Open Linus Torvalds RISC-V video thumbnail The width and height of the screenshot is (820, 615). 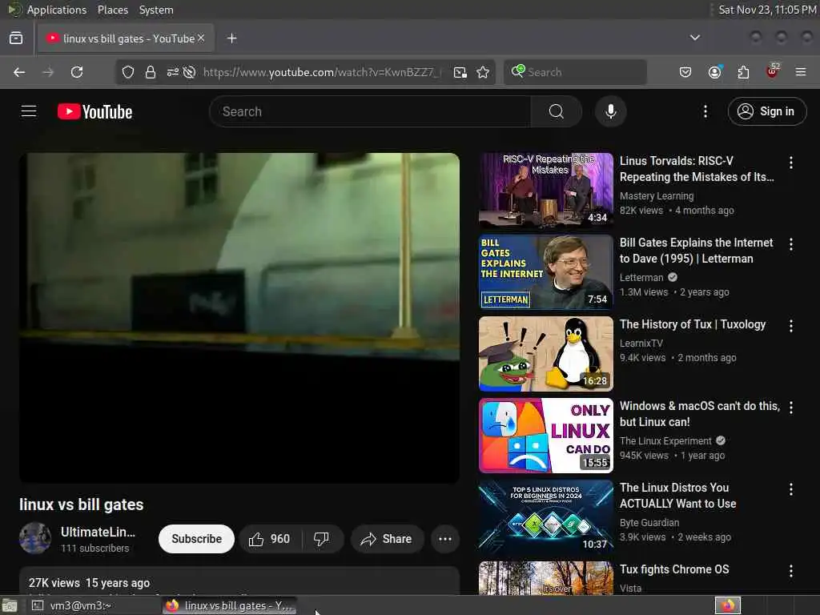545,191
